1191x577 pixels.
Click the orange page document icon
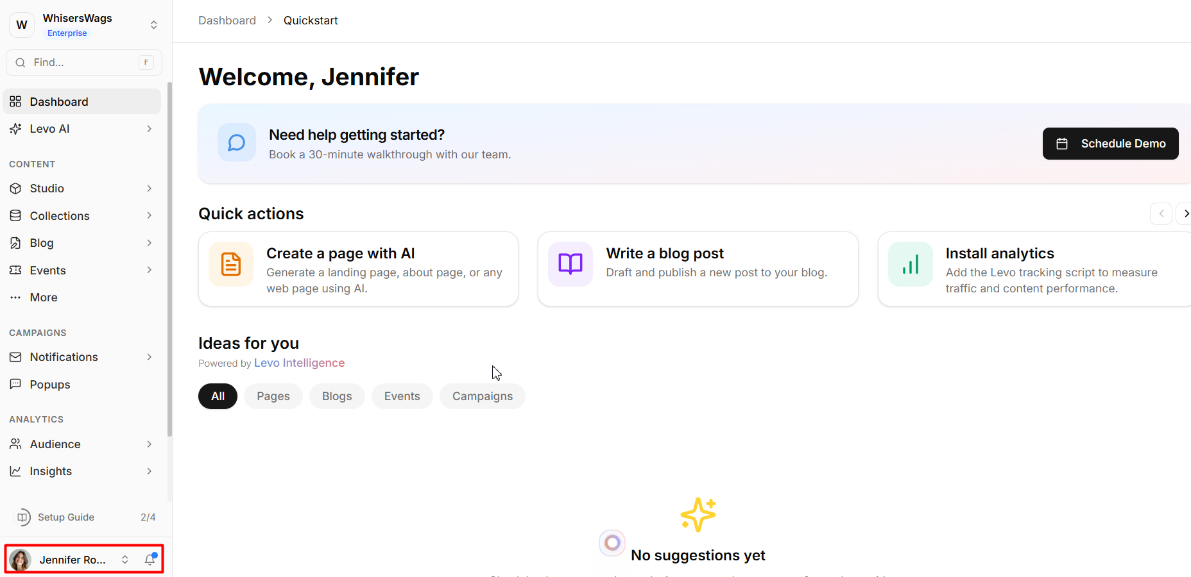(x=231, y=264)
